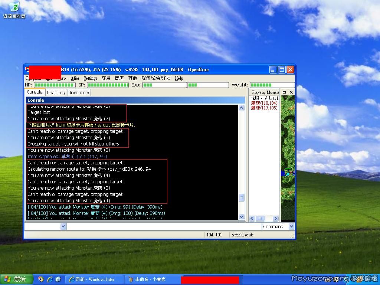Click the Windows Media Player quick launch icon
380x285 pixels.
tap(41, 279)
